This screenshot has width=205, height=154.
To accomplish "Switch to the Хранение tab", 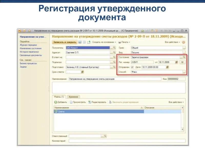I will pos(73,97).
